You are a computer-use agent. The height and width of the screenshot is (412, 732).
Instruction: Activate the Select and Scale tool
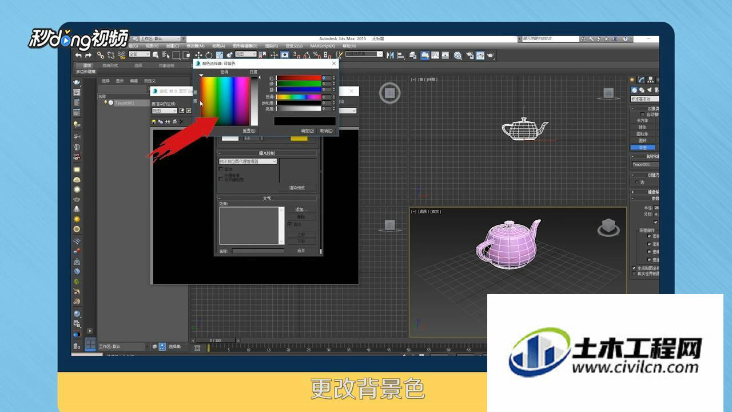point(219,55)
